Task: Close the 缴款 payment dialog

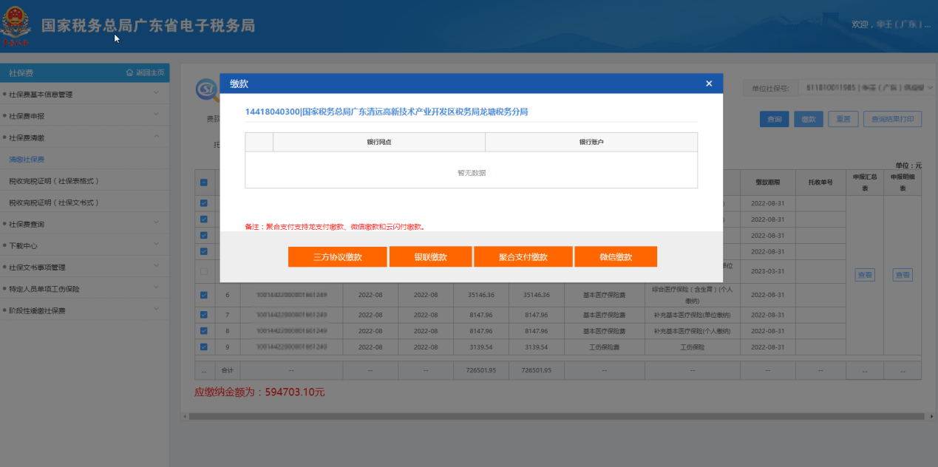Action: [709, 83]
